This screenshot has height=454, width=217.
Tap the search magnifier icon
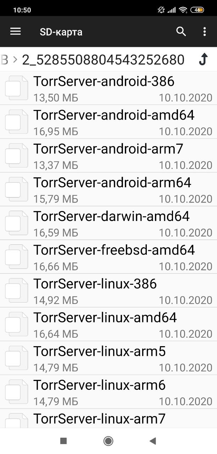point(181,32)
